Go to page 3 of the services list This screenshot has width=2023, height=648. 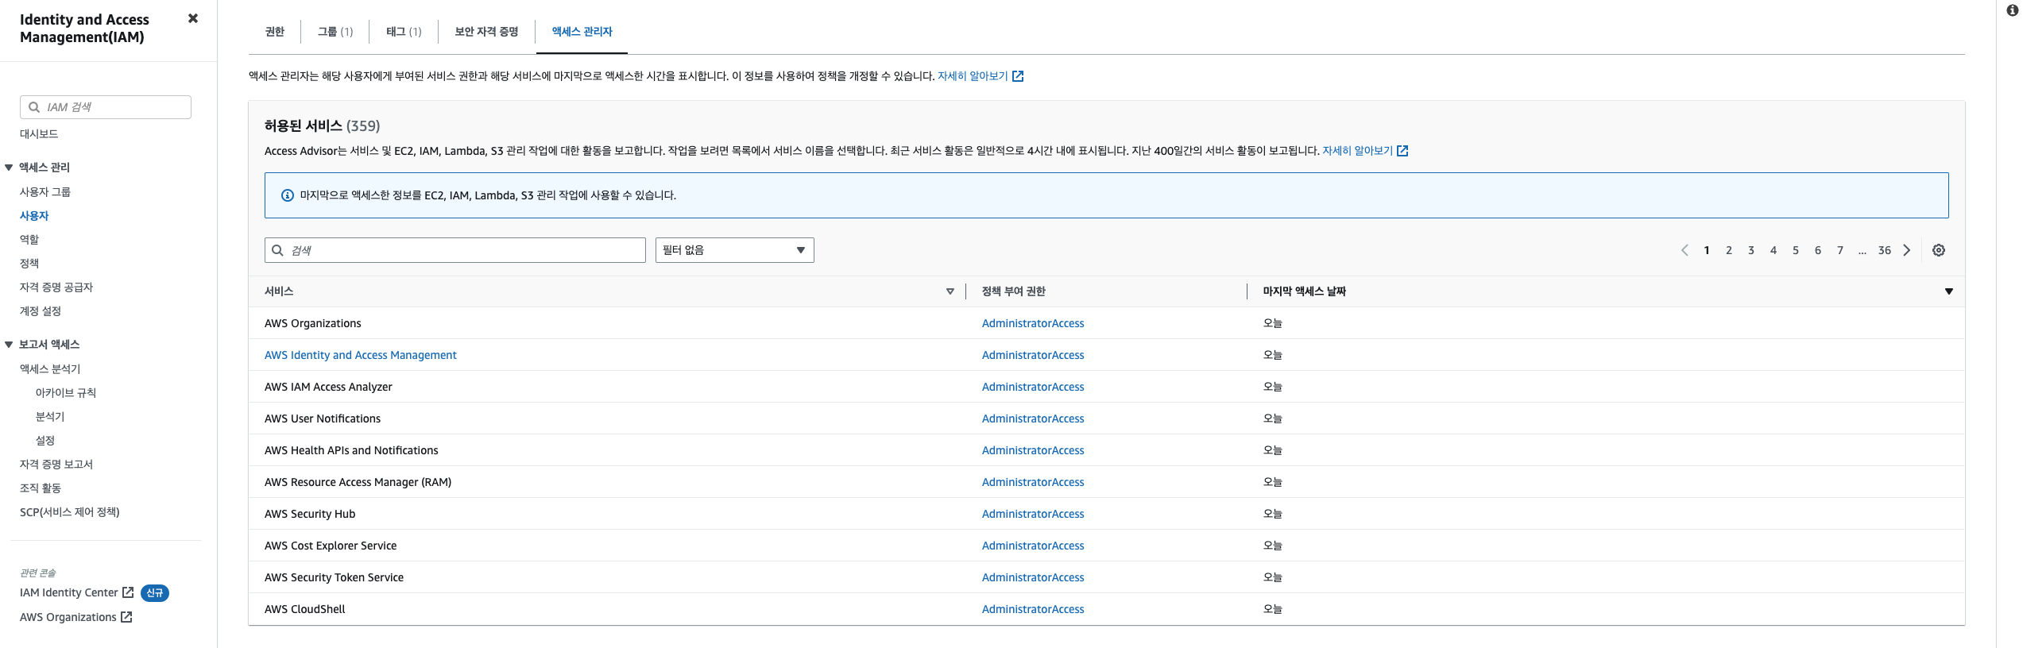point(1751,250)
